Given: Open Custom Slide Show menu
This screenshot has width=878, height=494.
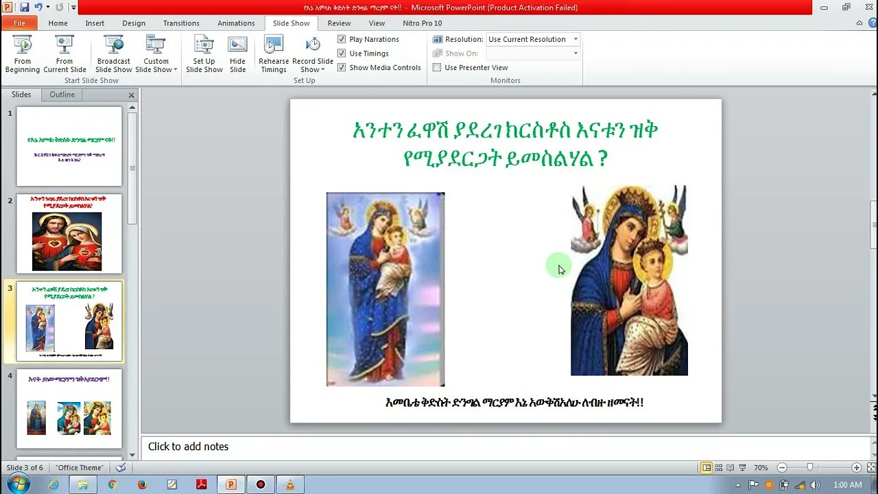Looking at the screenshot, I should pos(156,54).
